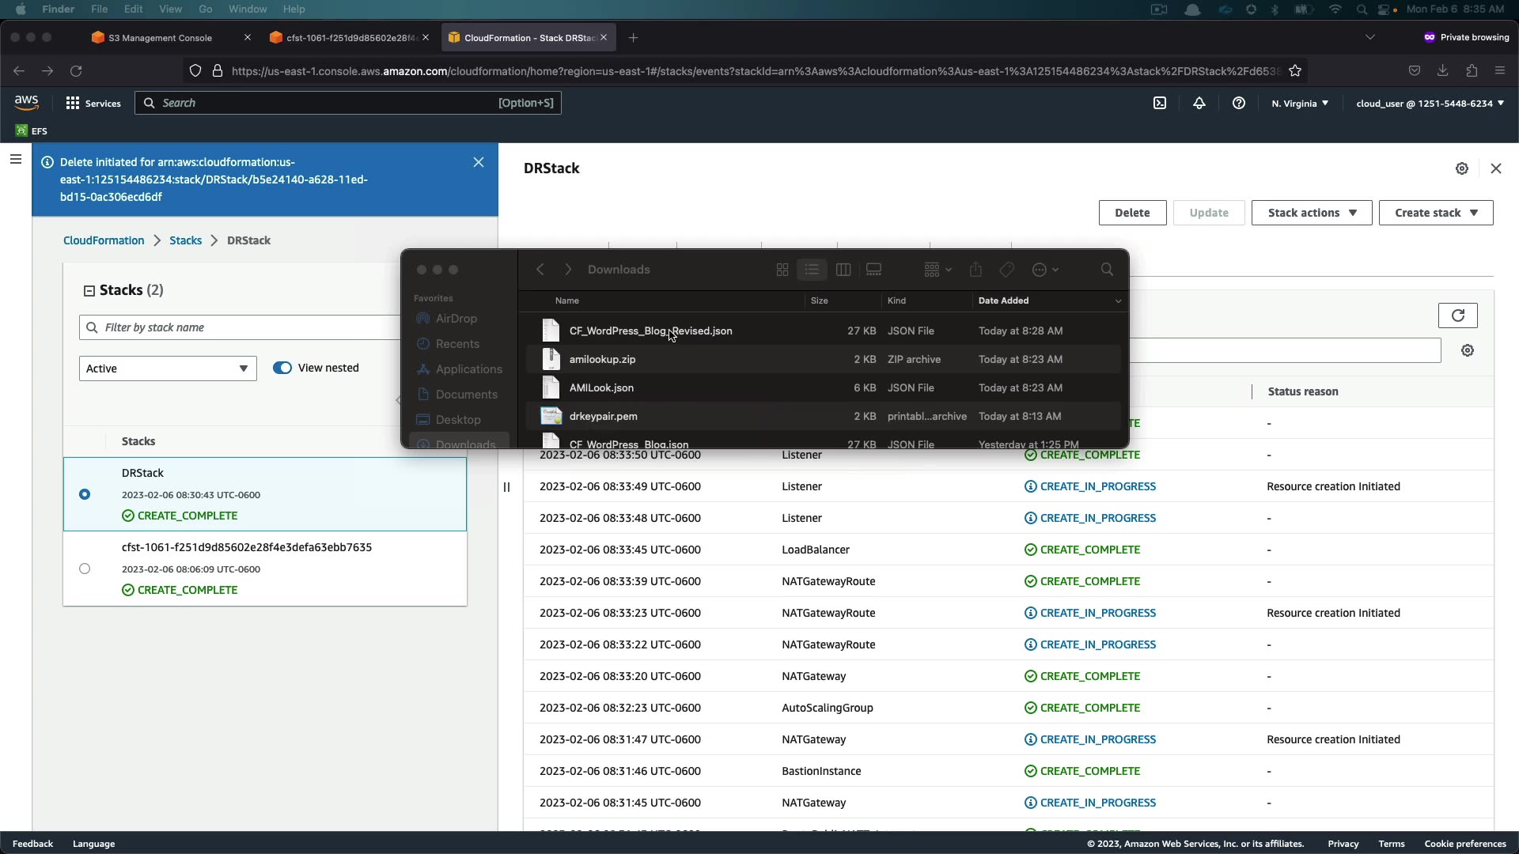1519x854 pixels.
Task: Open the notifications bell icon
Action: pos(1199,103)
